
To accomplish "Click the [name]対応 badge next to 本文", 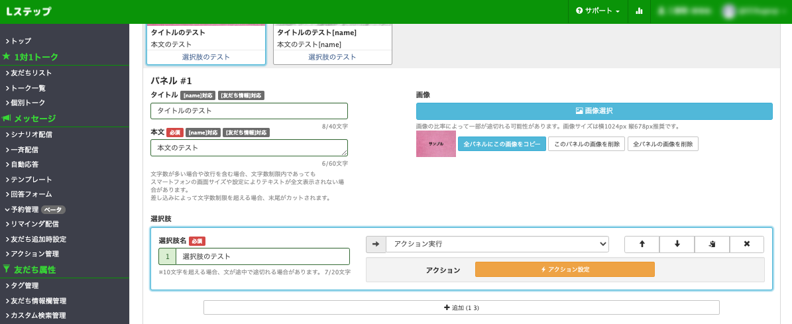I will tap(203, 133).
